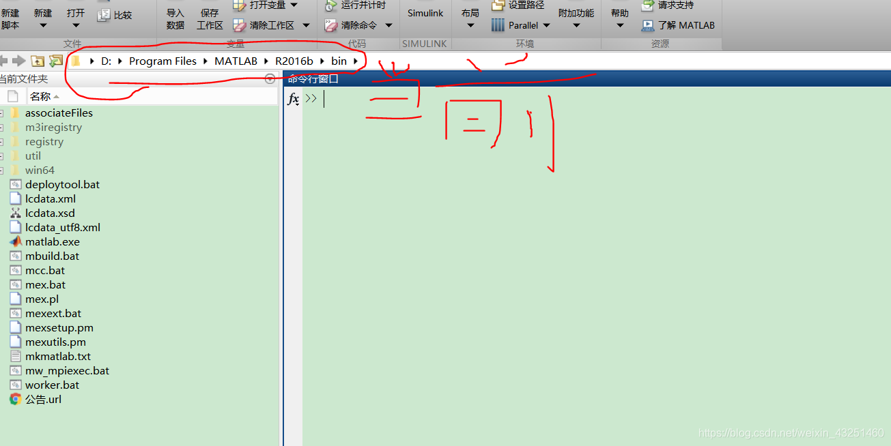Image resolution: width=891 pixels, height=446 pixels.
Task: Open the 打开 (Open) dropdown
Action: pyautogui.click(x=76, y=18)
